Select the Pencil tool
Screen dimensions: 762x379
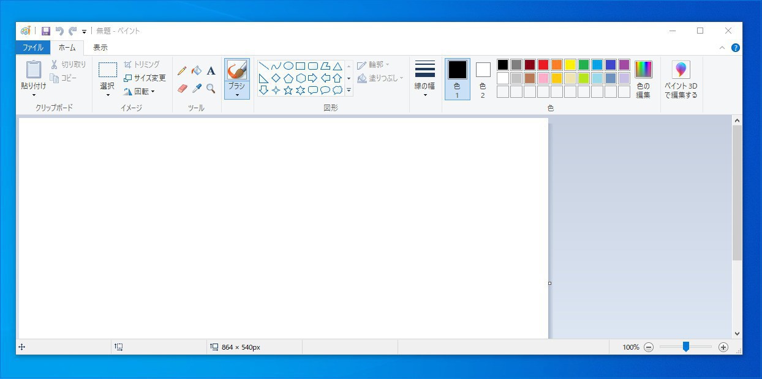182,71
